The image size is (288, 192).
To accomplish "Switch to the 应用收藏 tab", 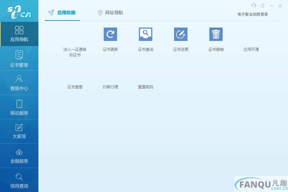I will pos(62,13).
